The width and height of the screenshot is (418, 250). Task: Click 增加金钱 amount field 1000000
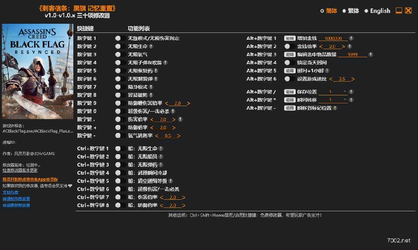tap(333, 38)
